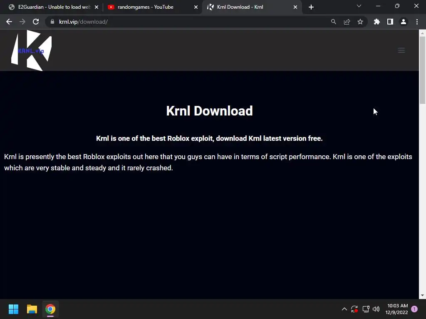Viewport: 426px width, 319px height.
Task: Open Chrome's three-dot menu
Action: [417, 22]
